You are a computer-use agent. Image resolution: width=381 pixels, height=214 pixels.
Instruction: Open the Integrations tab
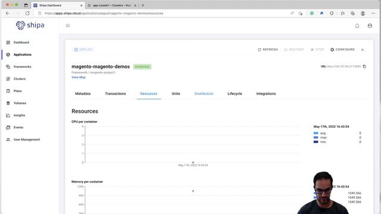(x=266, y=94)
